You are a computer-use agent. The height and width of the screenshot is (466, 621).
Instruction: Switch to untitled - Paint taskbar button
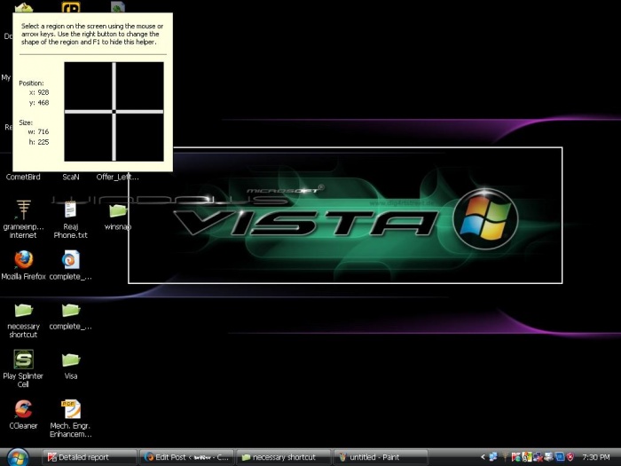pyautogui.click(x=381, y=457)
